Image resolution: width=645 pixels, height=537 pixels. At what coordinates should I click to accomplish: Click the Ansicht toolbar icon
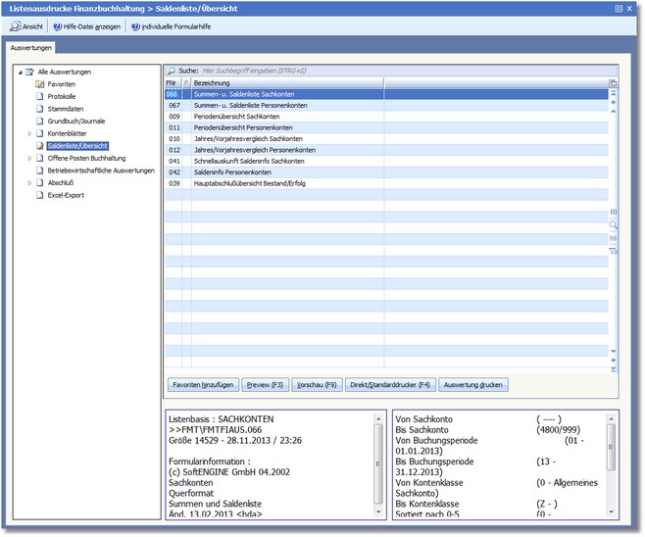pyautogui.click(x=16, y=26)
